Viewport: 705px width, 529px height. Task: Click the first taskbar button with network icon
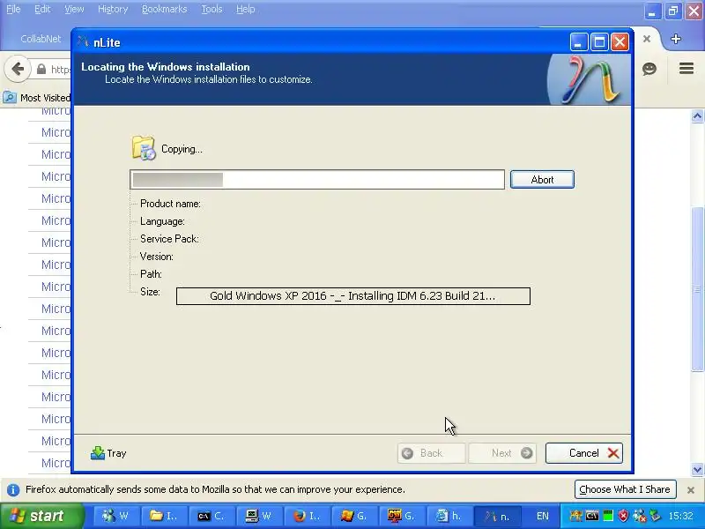coord(115,516)
